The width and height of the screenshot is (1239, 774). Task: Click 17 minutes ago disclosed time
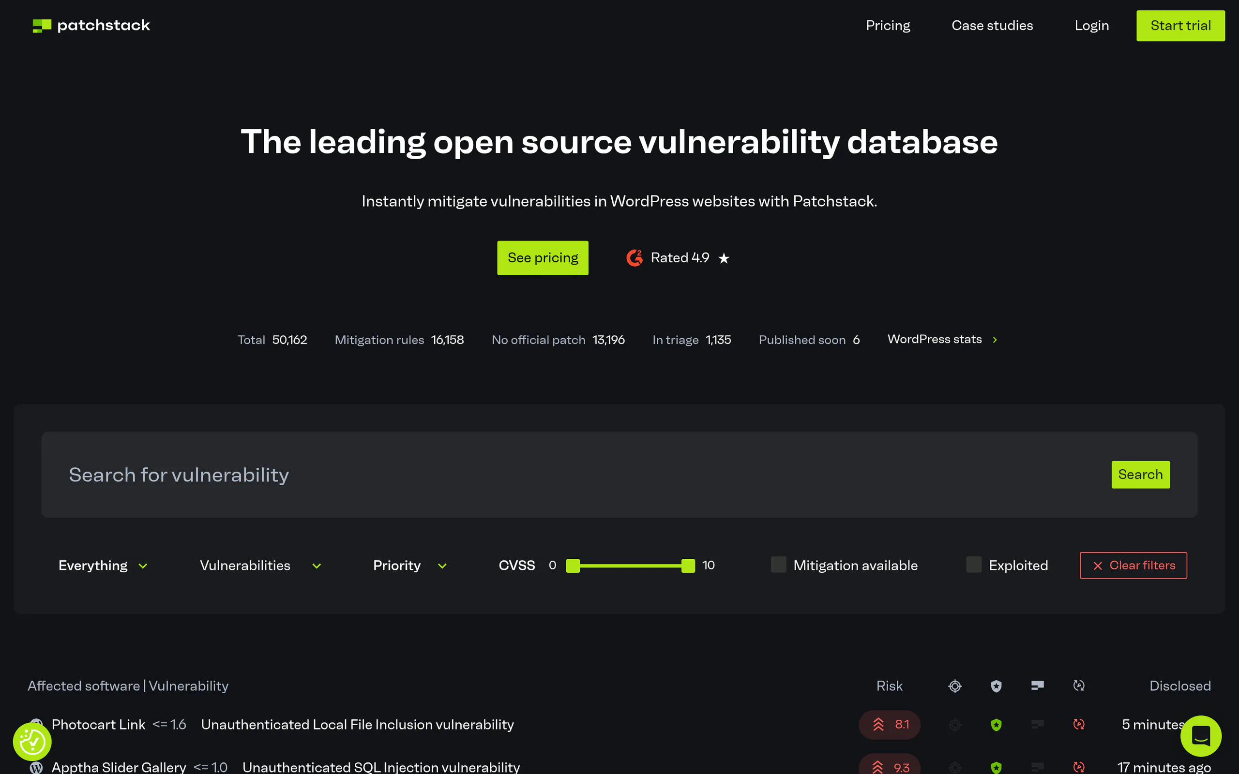(1163, 767)
